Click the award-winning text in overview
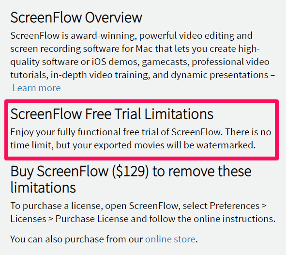Viewport: 286px width, 255px height. click(x=104, y=35)
